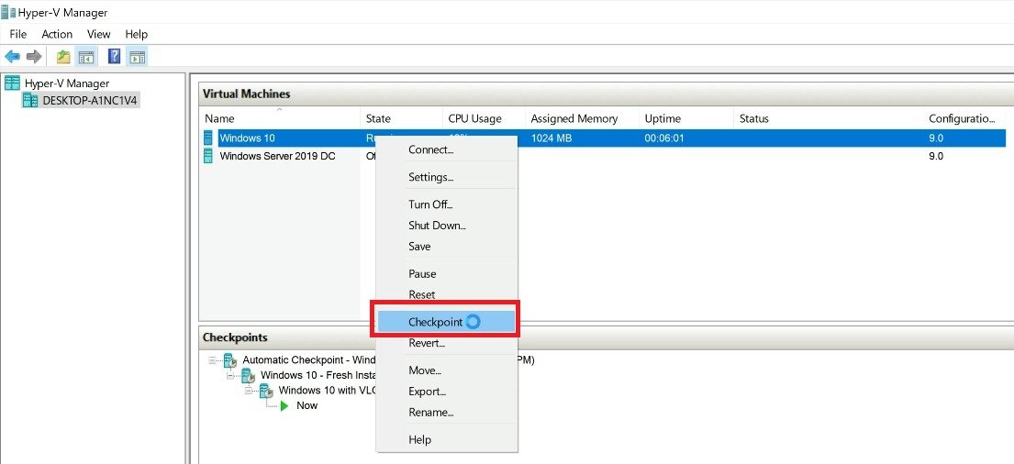Click the Windows 10 with VLC checkpoint icon
Viewport: 1014px width, 464px height.
click(266, 391)
